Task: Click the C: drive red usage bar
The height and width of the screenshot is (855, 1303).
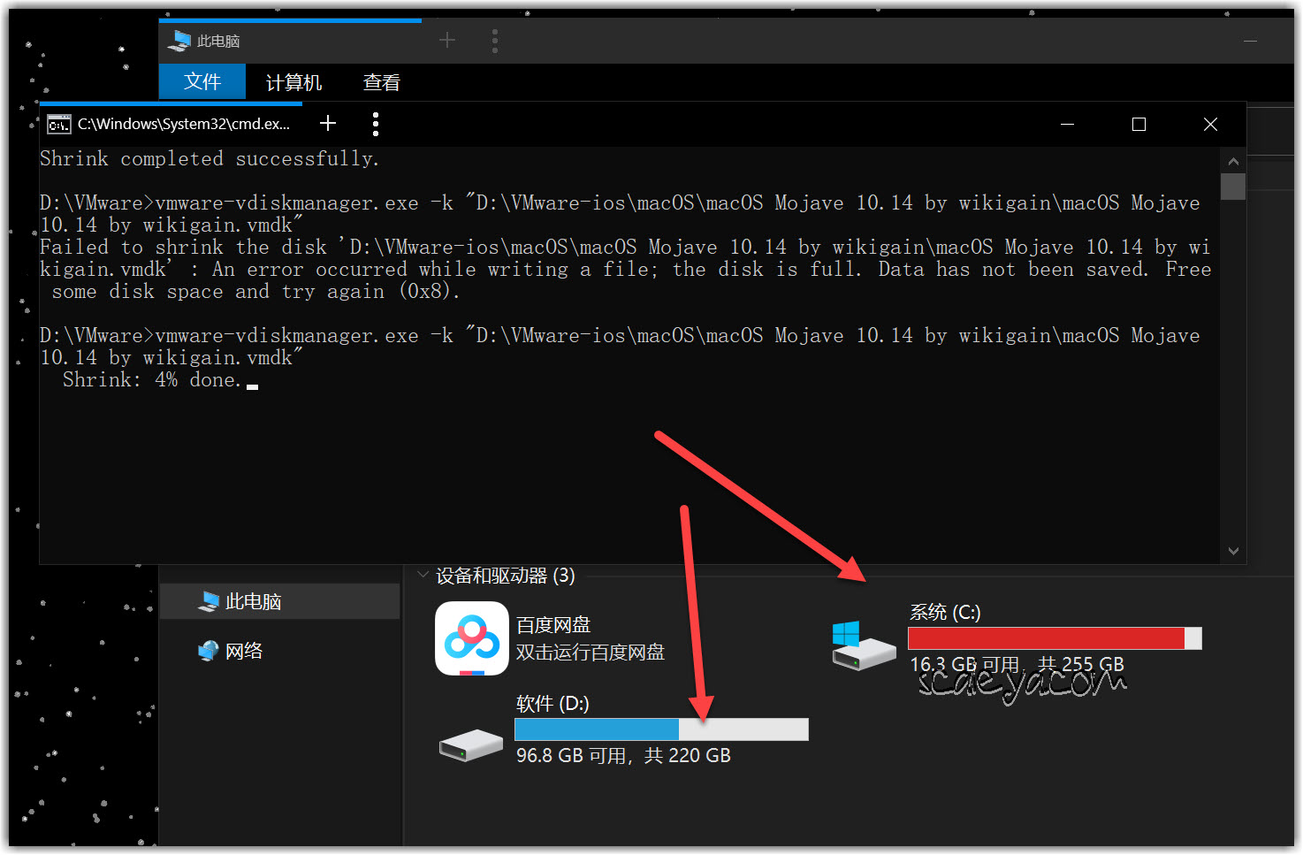Action: [1046, 638]
